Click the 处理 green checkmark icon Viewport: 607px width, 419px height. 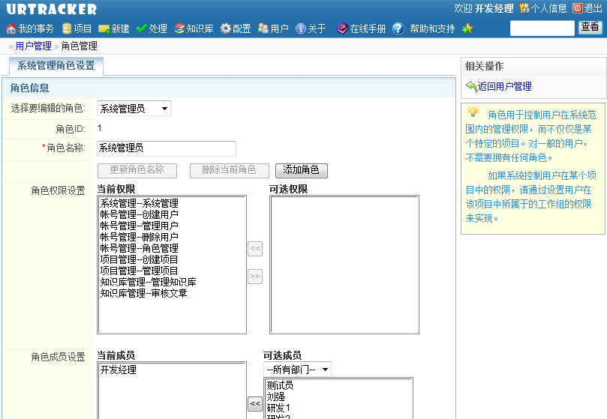[141, 28]
